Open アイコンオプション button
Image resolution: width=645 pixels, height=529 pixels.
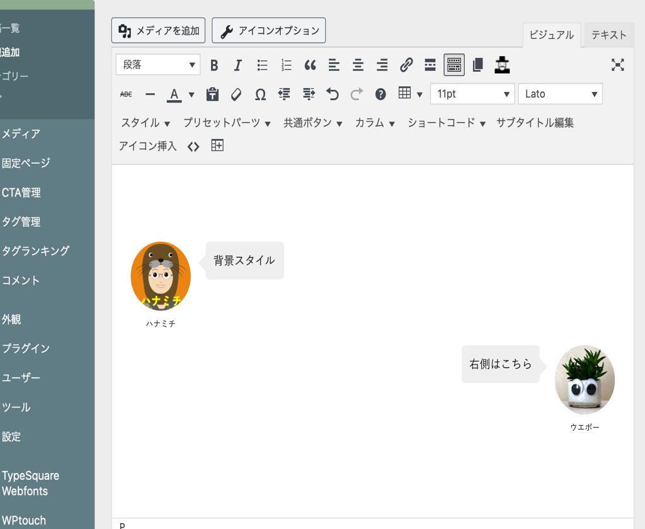coord(269,30)
